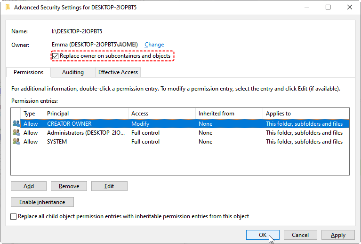Enable Replace owner on subcontainers and objects
The width and height of the screenshot is (361, 244).
click(x=56, y=56)
